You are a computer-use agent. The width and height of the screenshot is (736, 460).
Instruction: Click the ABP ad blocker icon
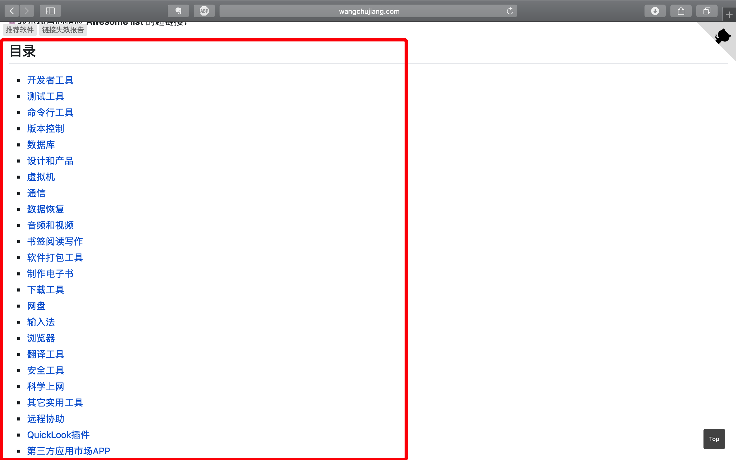204,10
